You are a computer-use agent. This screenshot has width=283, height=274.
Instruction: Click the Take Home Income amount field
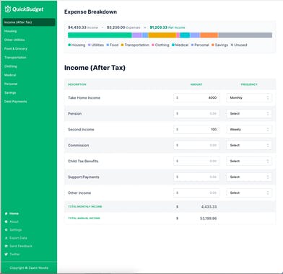tap(196, 98)
